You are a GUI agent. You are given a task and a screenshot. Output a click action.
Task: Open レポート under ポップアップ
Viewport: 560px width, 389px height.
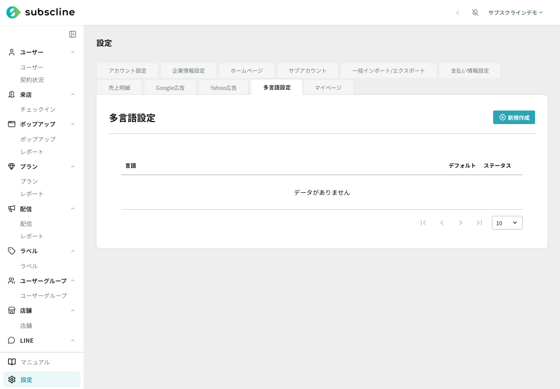coord(32,152)
